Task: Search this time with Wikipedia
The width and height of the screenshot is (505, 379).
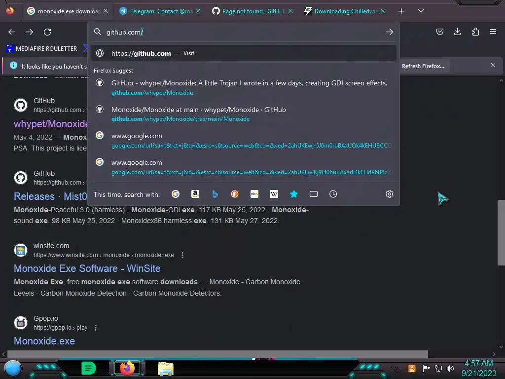Action: 274,194
